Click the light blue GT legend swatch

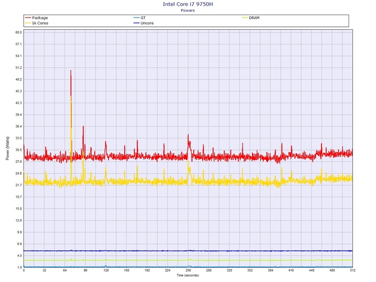click(x=136, y=18)
